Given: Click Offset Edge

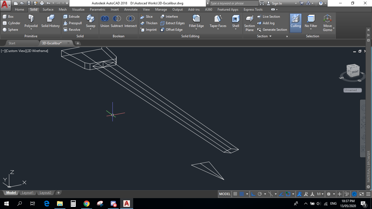Looking at the screenshot, I should pos(171,30).
